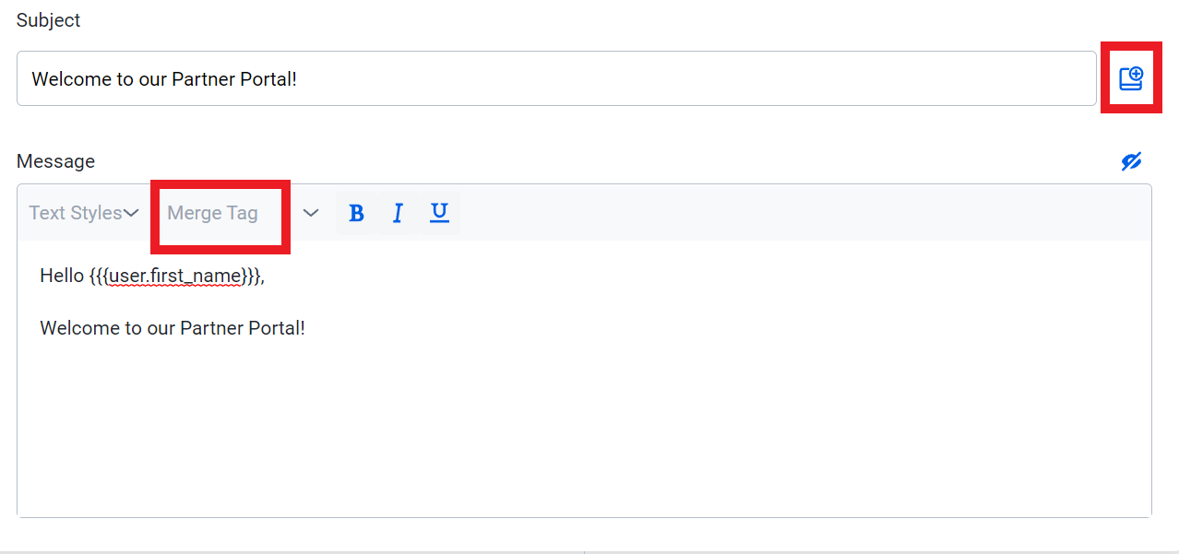Click the insert merge tag icon beside Subject
The width and height of the screenshot is (1179, 554).
tap(1131, 78)
